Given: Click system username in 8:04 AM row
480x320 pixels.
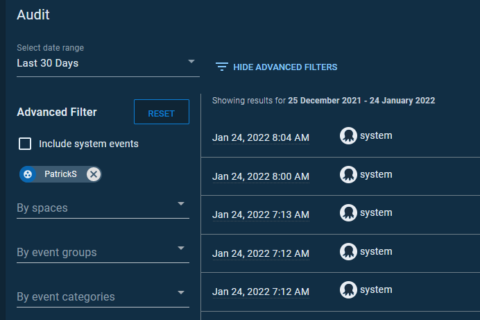Looking at the screenshot, I should pos(376,135).
